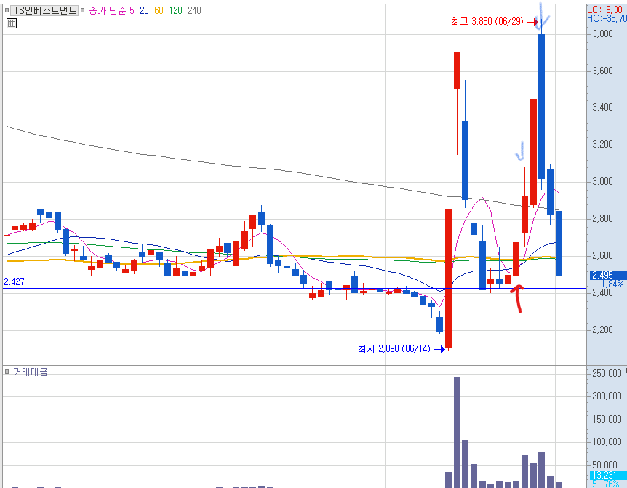Click the small square beside 거래대금 label
627x488 pixels.
click(7, 372)
